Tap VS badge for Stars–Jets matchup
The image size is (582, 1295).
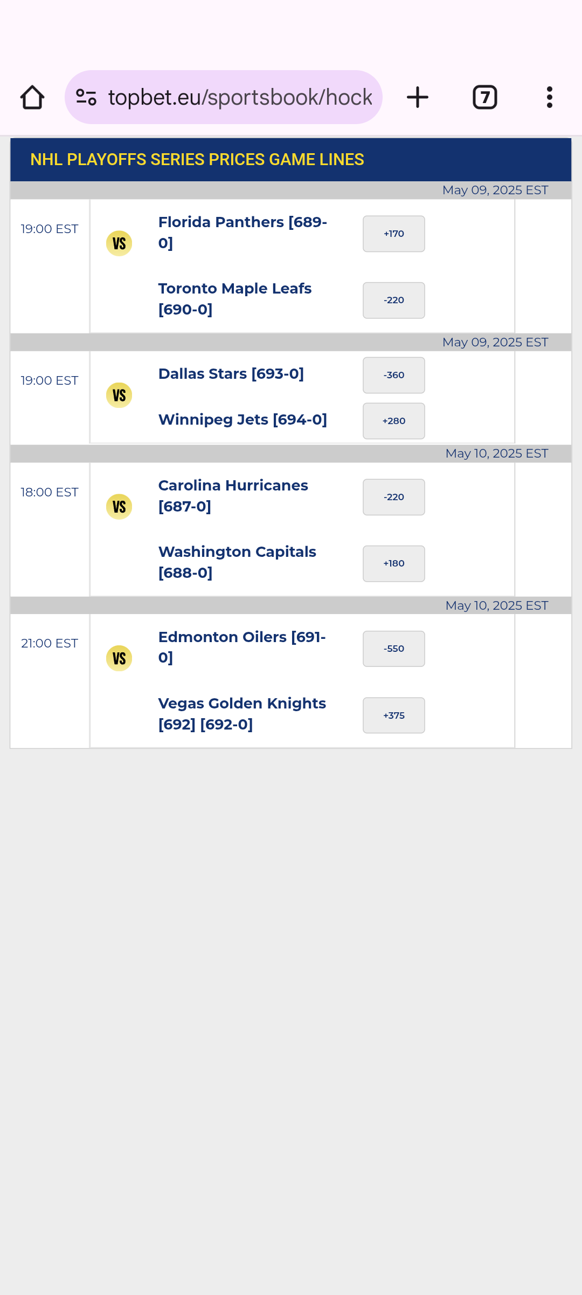click(x=119, y=396)
